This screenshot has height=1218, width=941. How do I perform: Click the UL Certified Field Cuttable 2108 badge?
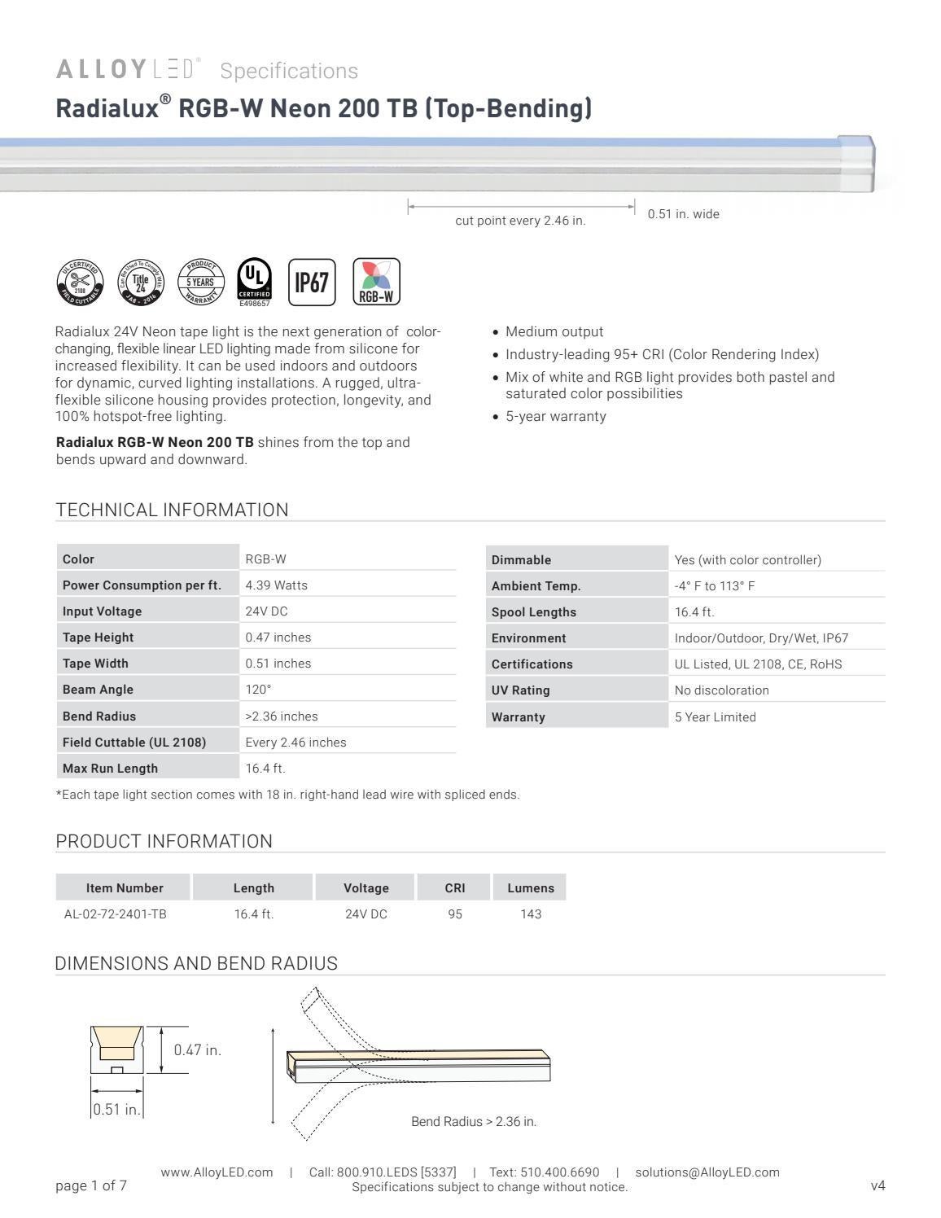80,282
